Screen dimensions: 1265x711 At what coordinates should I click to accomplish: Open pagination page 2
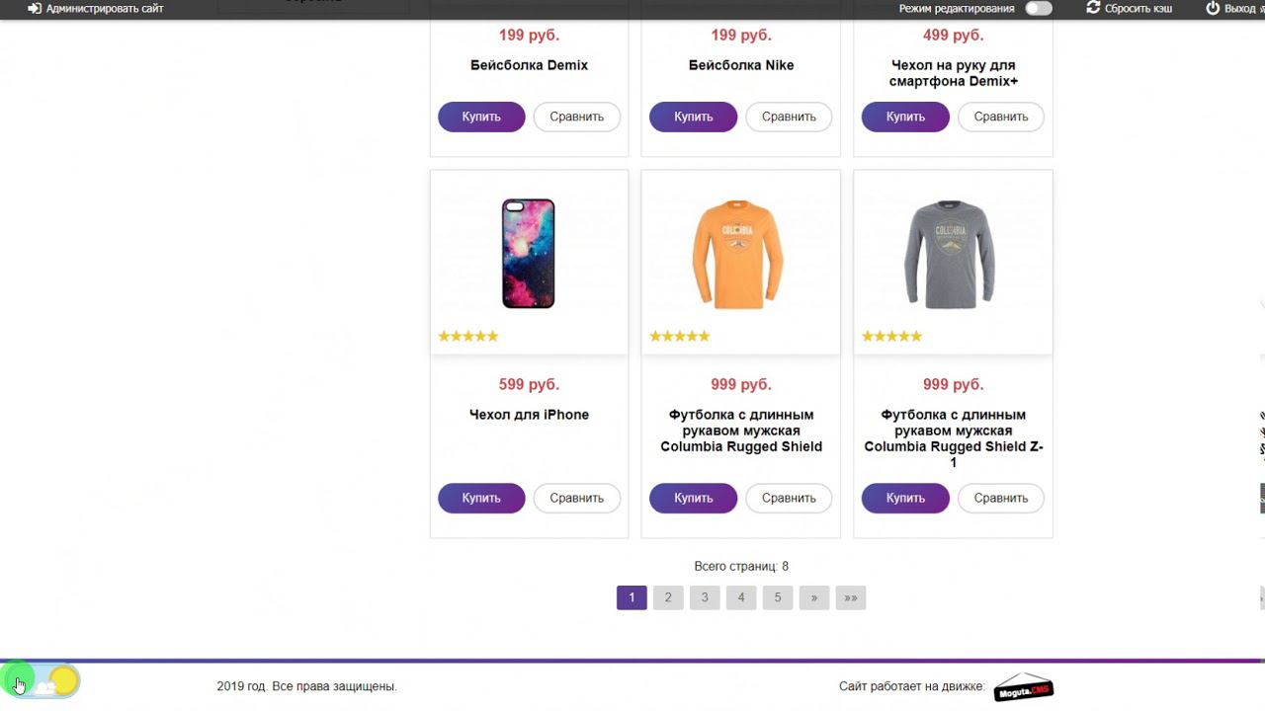point(668,597)
